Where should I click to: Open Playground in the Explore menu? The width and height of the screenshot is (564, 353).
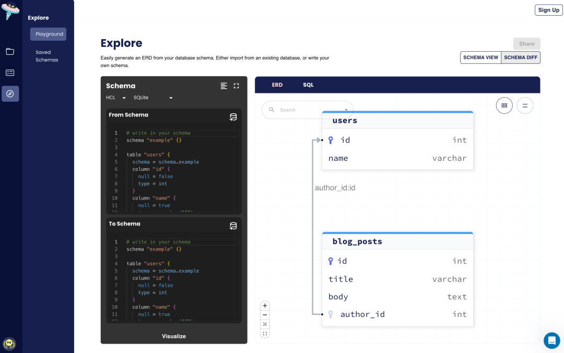[48, 34]
